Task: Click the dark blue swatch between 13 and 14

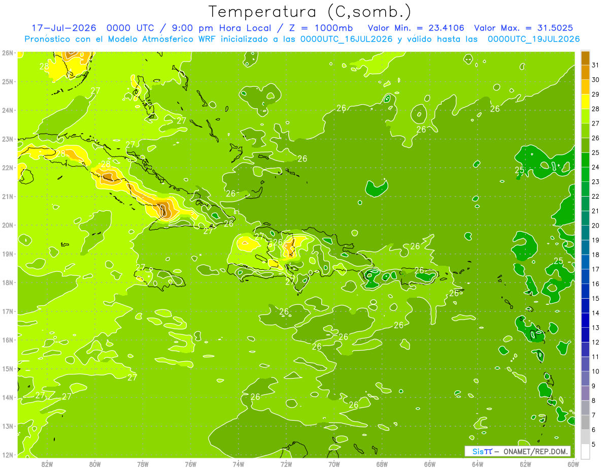Action: click(x=585, y=320)
